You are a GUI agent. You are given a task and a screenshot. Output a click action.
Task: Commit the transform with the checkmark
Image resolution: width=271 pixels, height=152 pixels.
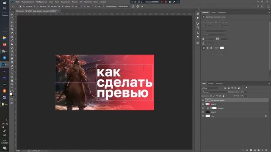pos(142,6)
